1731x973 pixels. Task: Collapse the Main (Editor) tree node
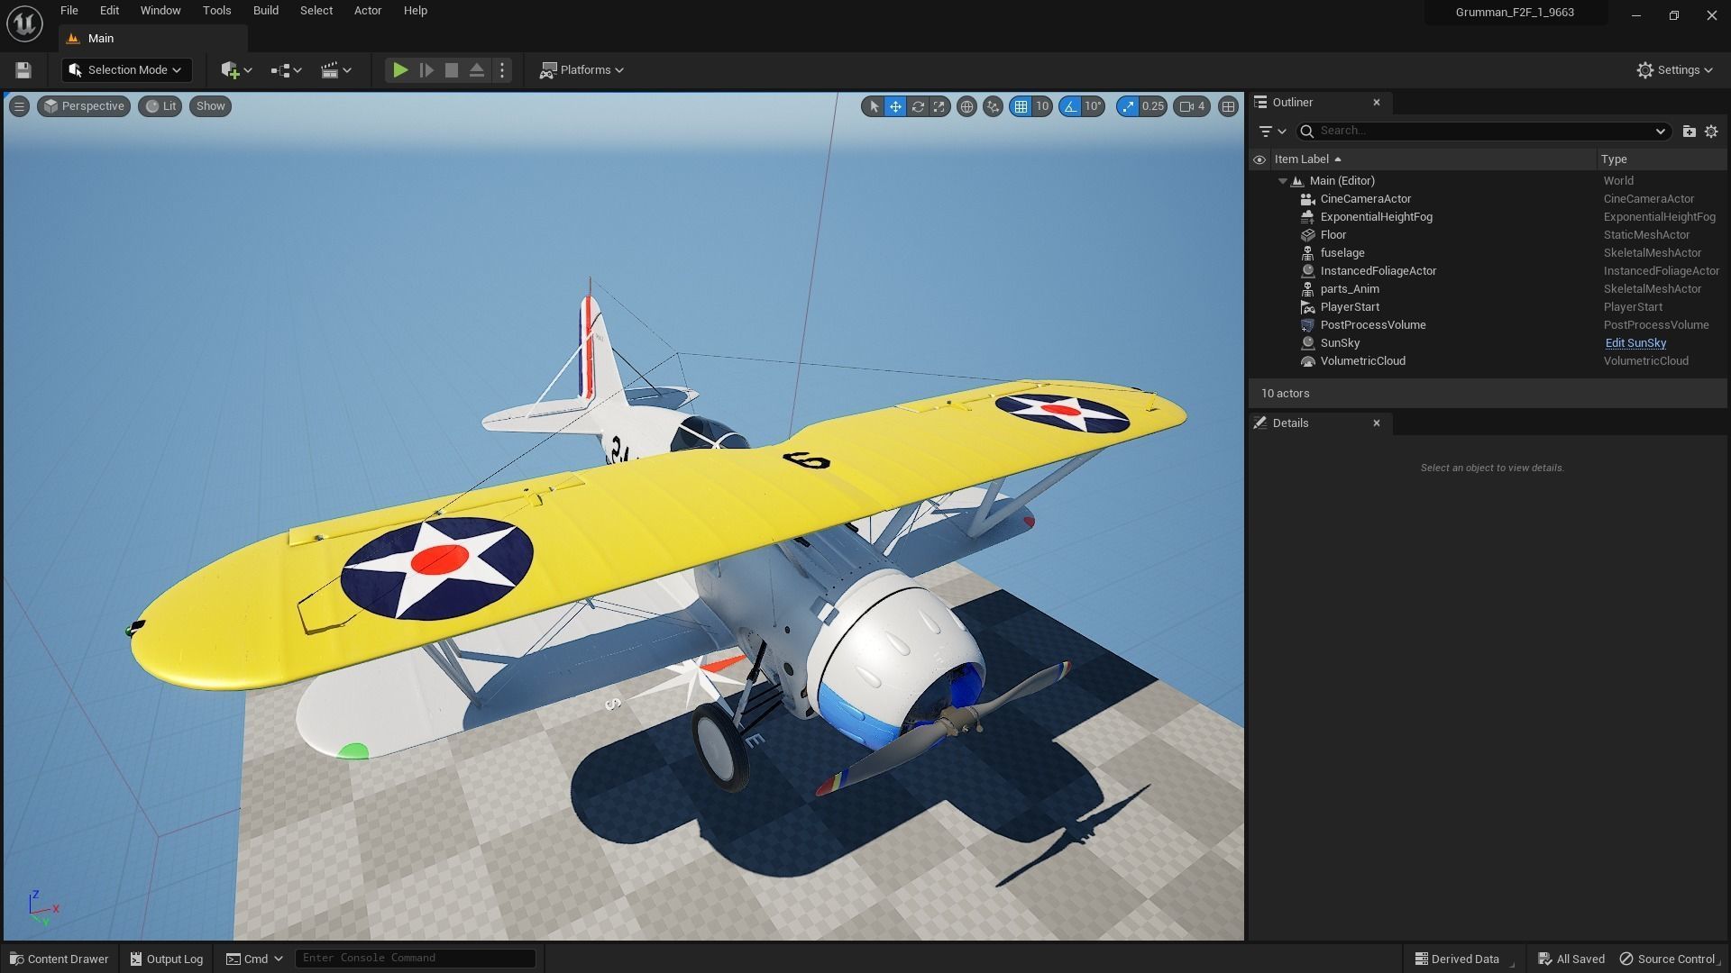point(1283,181)
